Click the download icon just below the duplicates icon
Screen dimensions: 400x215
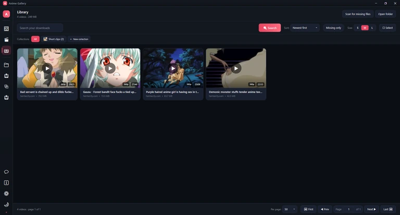pos(6,97)
